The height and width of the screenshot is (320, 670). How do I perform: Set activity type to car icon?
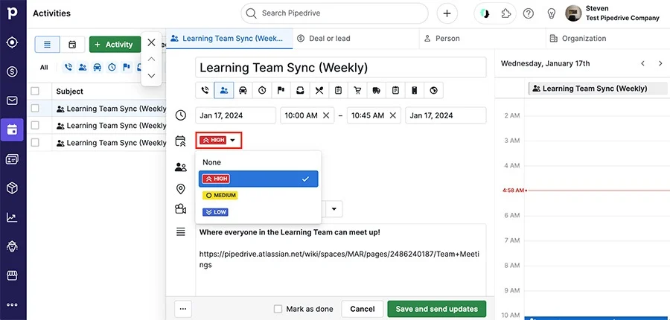pyautogui.click(x=243, y=90)
